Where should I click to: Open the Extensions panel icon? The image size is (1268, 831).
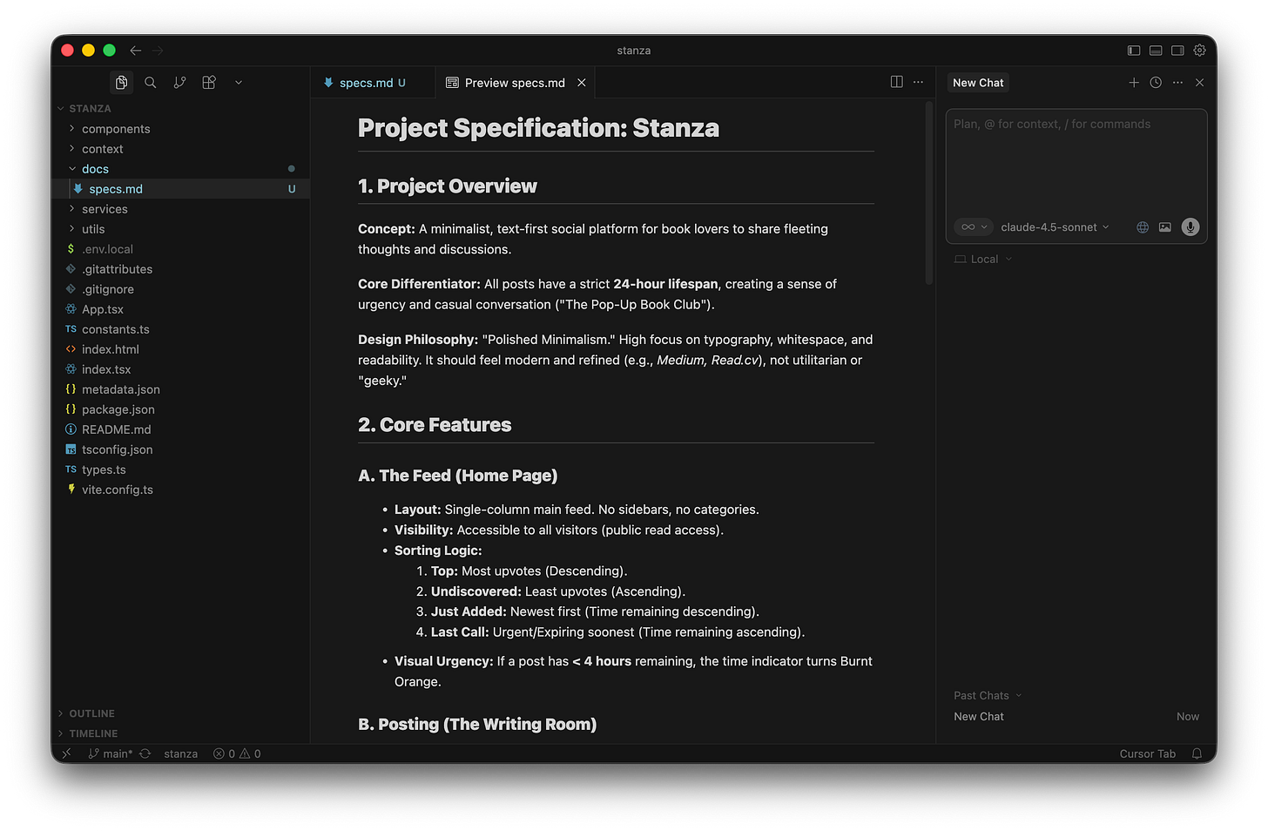tap(208, 82)
